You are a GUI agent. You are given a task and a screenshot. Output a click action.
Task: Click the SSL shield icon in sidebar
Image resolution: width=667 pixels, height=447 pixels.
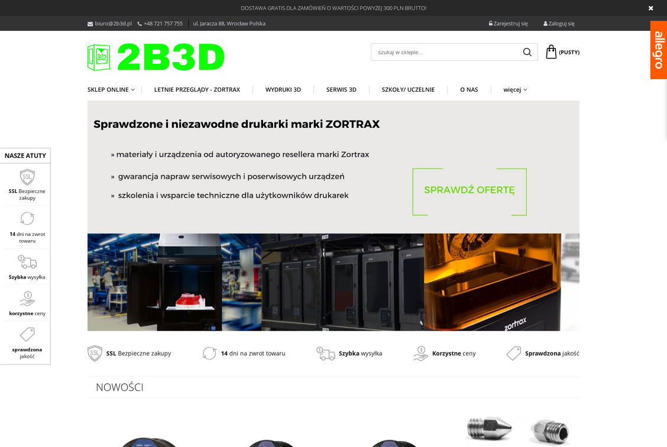(x=27, y=177)
